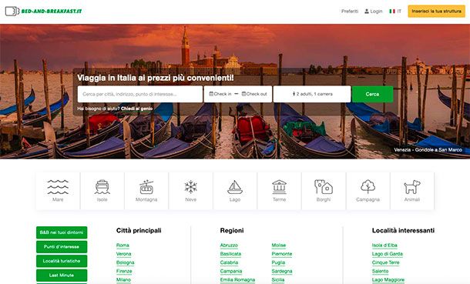The image size is (470, 284).
Task: Open the Bologna city link
Action: [x=126, y=262]
